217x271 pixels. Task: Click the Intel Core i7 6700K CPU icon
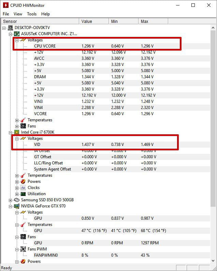tap(17, 132)
